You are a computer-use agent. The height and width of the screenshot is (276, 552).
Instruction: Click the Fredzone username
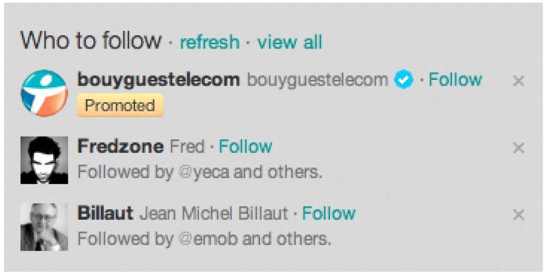point(120,146)
